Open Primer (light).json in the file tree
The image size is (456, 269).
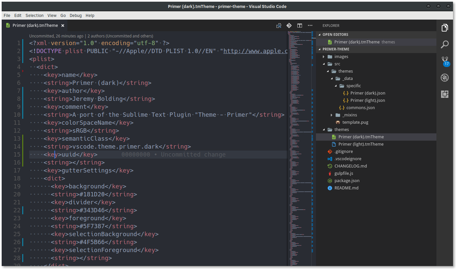(x=368, y=101)
